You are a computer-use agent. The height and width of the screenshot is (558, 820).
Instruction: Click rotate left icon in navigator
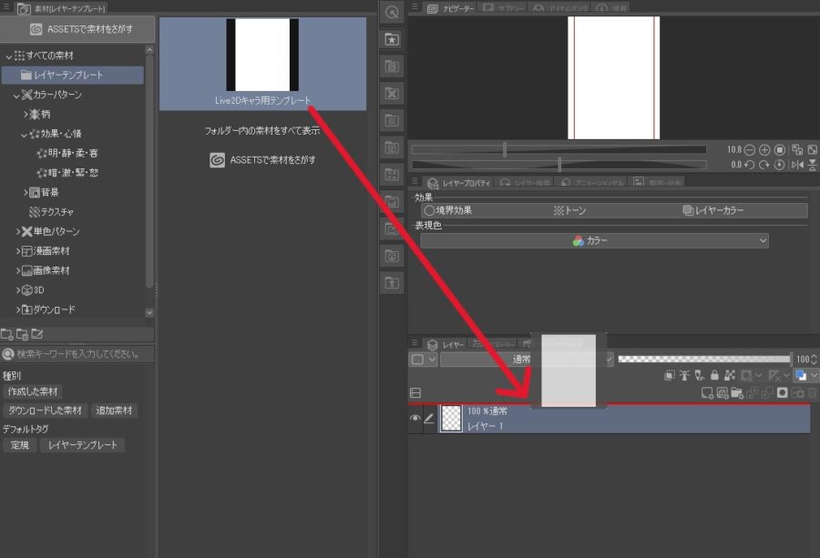click(750, 165)
